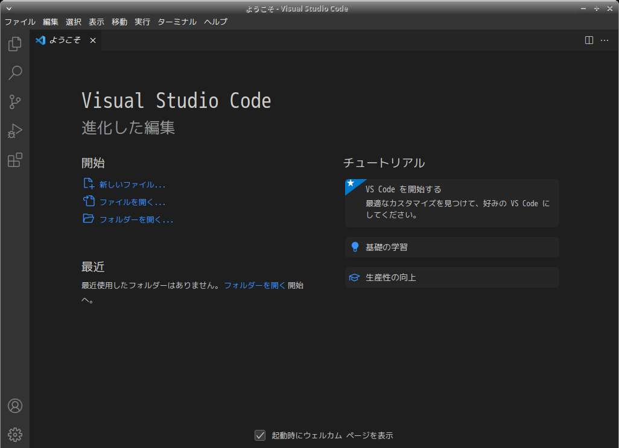Click フォルダーを開く link in 最近 section

[255, 285]
